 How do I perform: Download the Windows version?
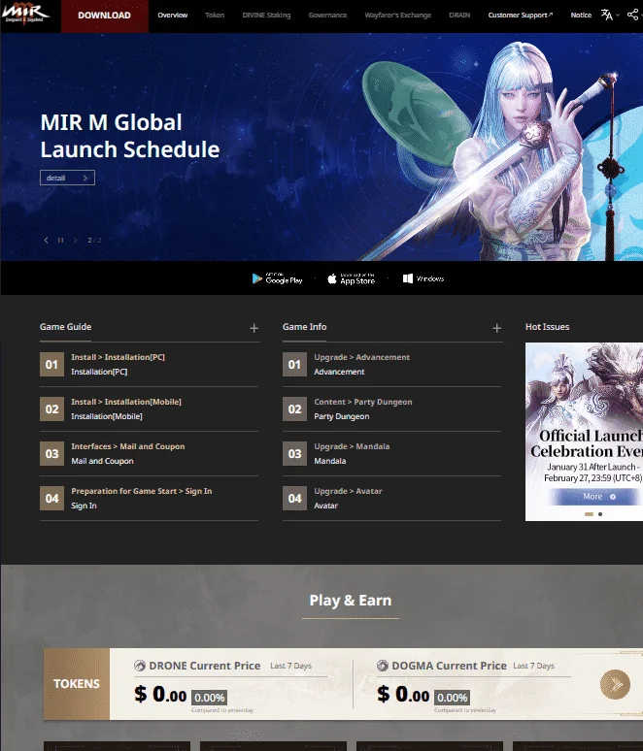point(423,278)
